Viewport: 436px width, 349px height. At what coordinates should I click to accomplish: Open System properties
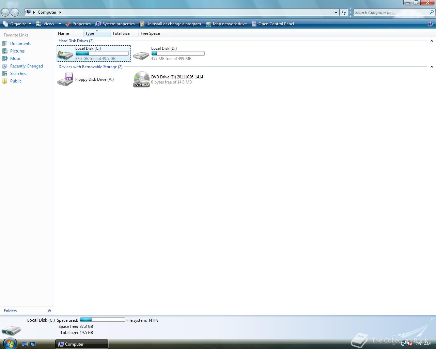coord(115,24)
